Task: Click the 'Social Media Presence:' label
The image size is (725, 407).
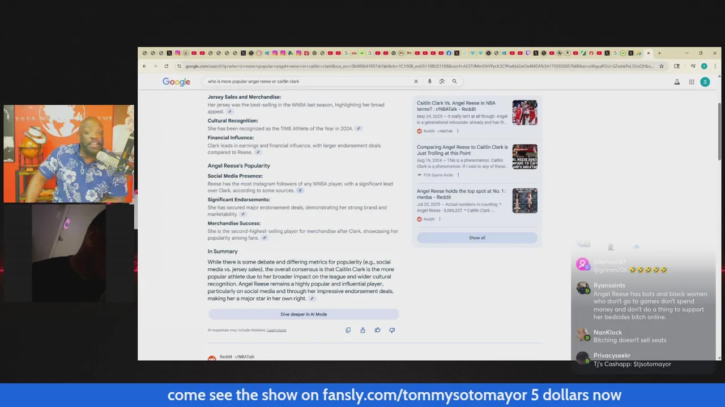Action: click(x=235, y=176)
